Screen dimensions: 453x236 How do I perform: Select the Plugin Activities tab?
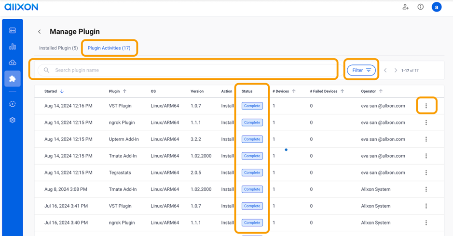coord(109,48)
